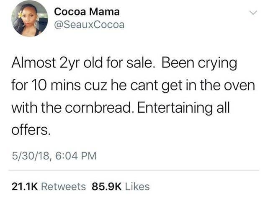Click the word 'offers.' ending the tweet
Viewport: 268px width, 201px height.
pos(31,130)
